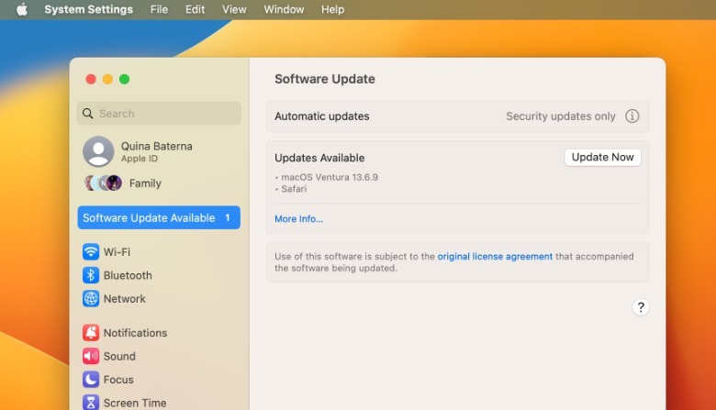Click the Focus moon icon

91,380
